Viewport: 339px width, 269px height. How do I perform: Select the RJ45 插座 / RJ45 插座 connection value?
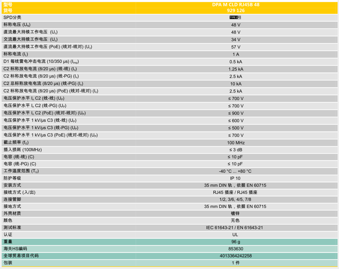coord(235,192)
